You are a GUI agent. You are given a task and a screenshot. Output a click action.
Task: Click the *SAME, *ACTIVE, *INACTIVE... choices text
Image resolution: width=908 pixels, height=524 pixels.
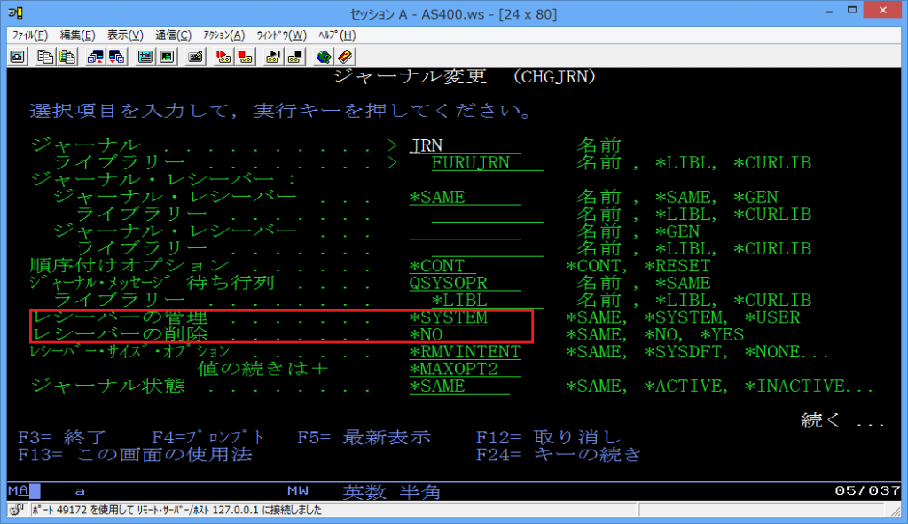click(x=720, y=387)
